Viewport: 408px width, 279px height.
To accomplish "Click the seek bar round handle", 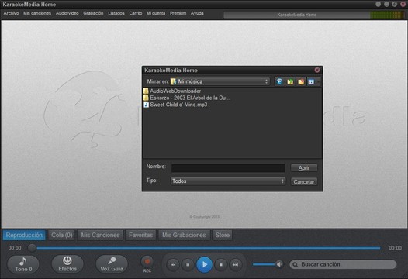I will pyautogui.click(x=32, y=248).
